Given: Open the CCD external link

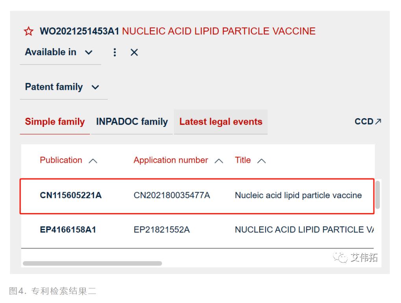Looking at the screenshot, I should click(368, 122).
